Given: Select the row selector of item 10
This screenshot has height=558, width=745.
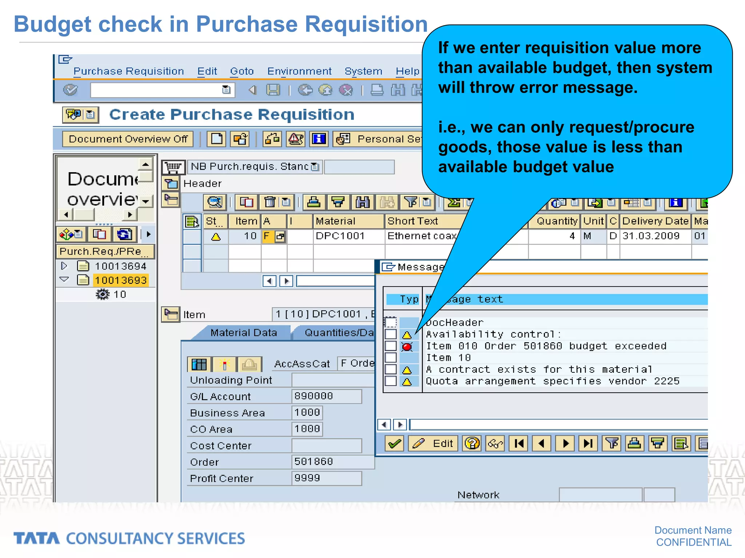Looking at the screenshot, I should pos(192,236).
